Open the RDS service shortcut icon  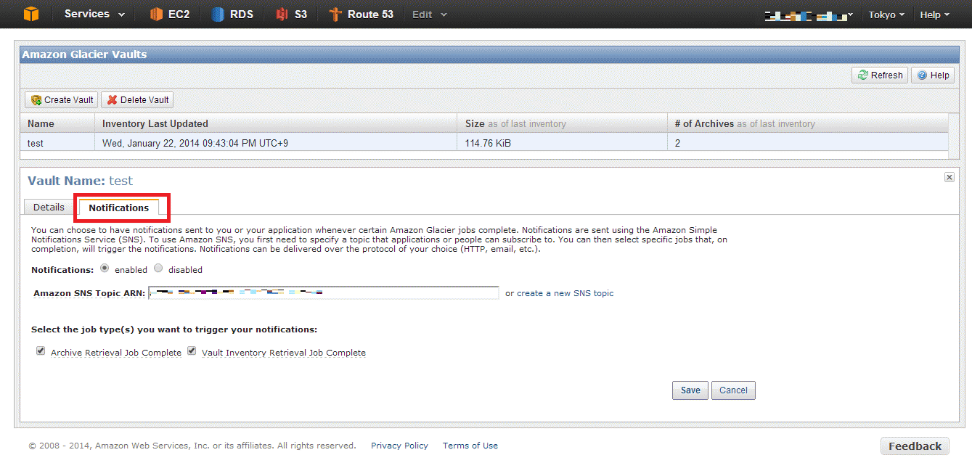tap(218, 15)
